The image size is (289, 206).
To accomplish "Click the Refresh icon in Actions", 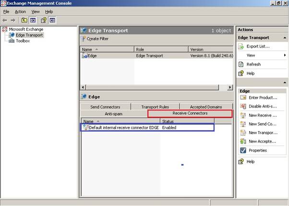I will 241,64.
